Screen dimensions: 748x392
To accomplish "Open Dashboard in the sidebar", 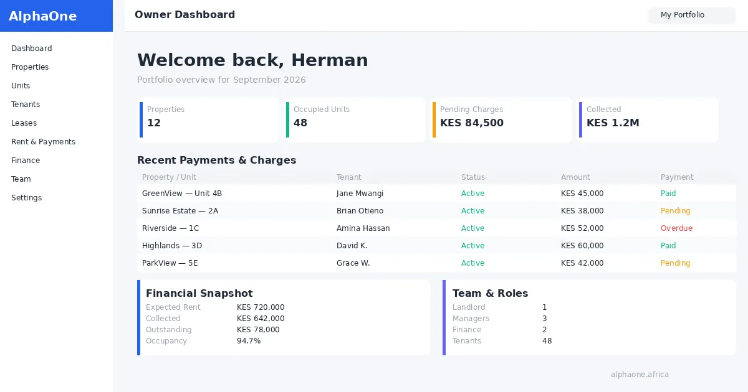I will (x=32, y=49).
